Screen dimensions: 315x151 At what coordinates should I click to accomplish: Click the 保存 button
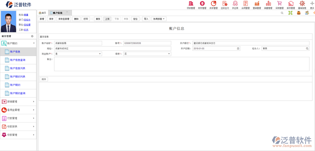tap(51, 19)
